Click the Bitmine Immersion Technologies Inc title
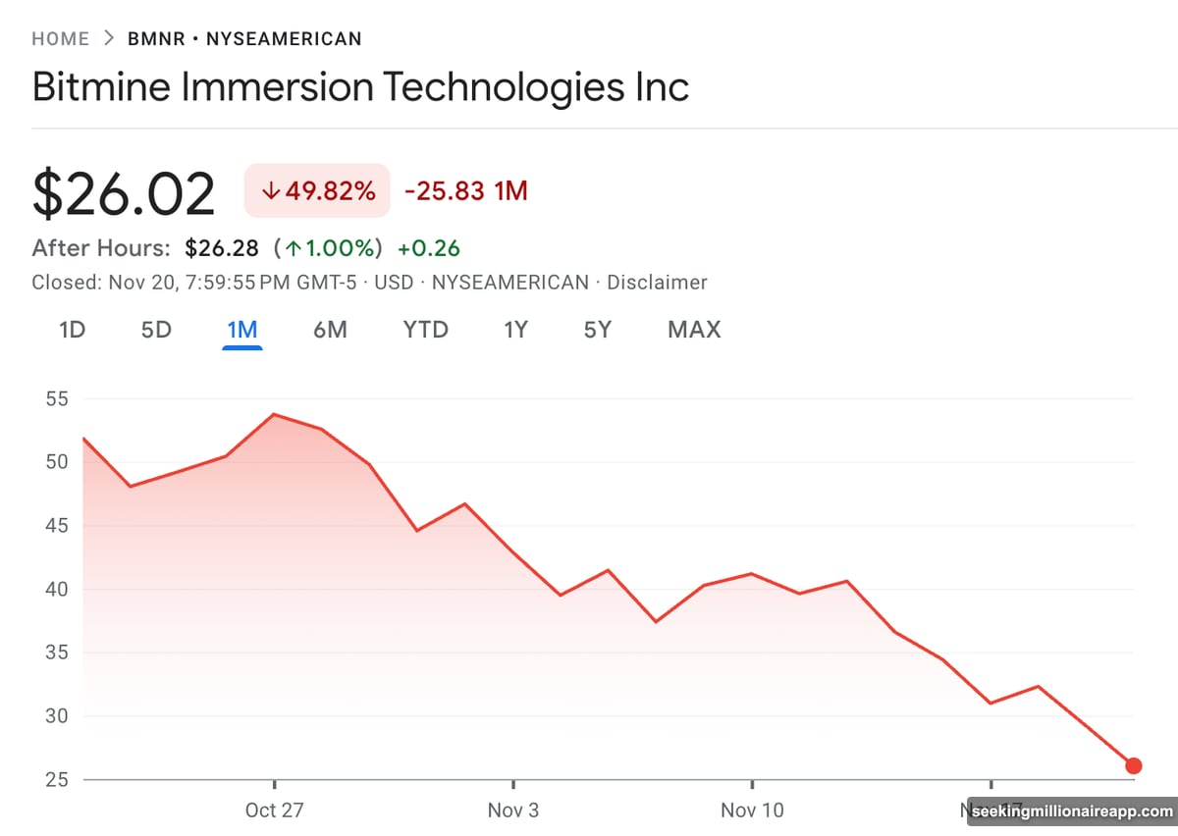This screenshot has width=1178, height=836. [360, 86]
